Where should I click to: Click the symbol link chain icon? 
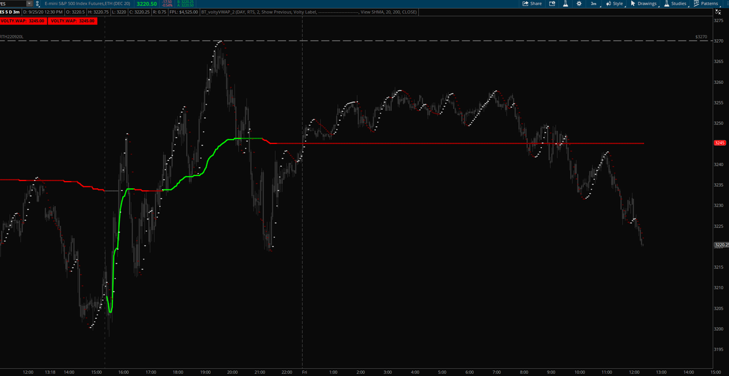tap(38, 4)
